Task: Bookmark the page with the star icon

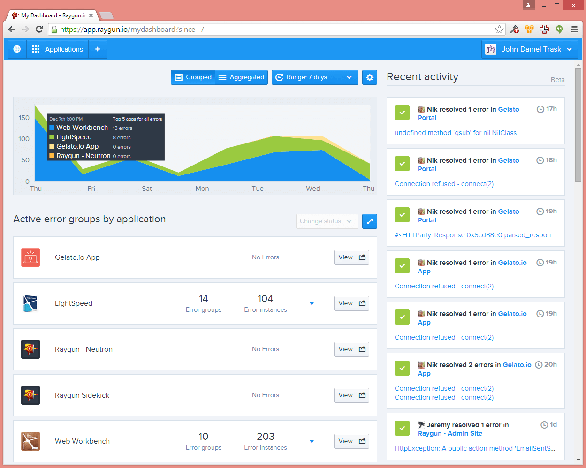Action: pyautogui.click(x=499, y=29)
